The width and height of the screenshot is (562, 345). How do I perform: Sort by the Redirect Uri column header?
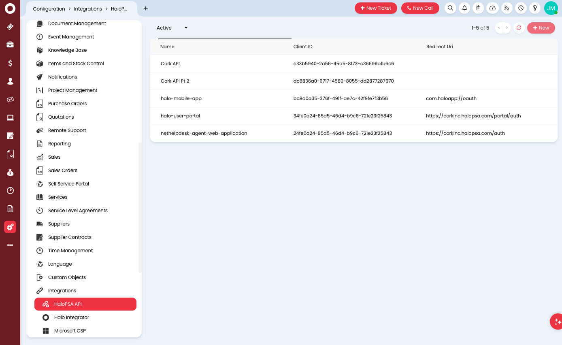pos(439,47)
